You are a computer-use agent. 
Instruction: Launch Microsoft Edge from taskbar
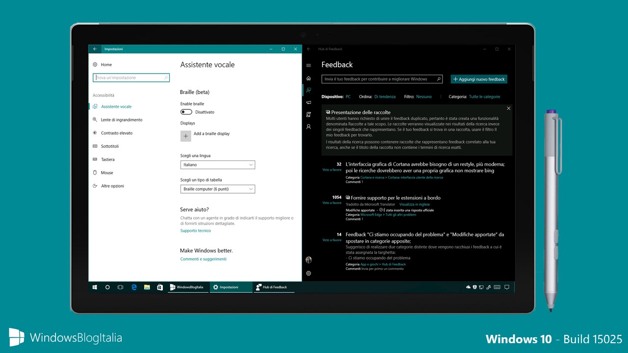pyautogui.click(x=134, y=287)
